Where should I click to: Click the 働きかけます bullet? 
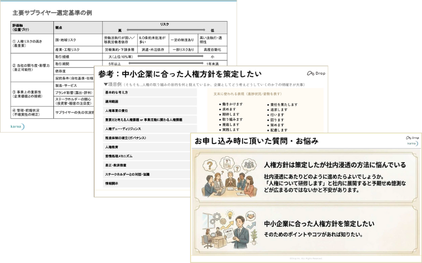[x=231, y=104]
